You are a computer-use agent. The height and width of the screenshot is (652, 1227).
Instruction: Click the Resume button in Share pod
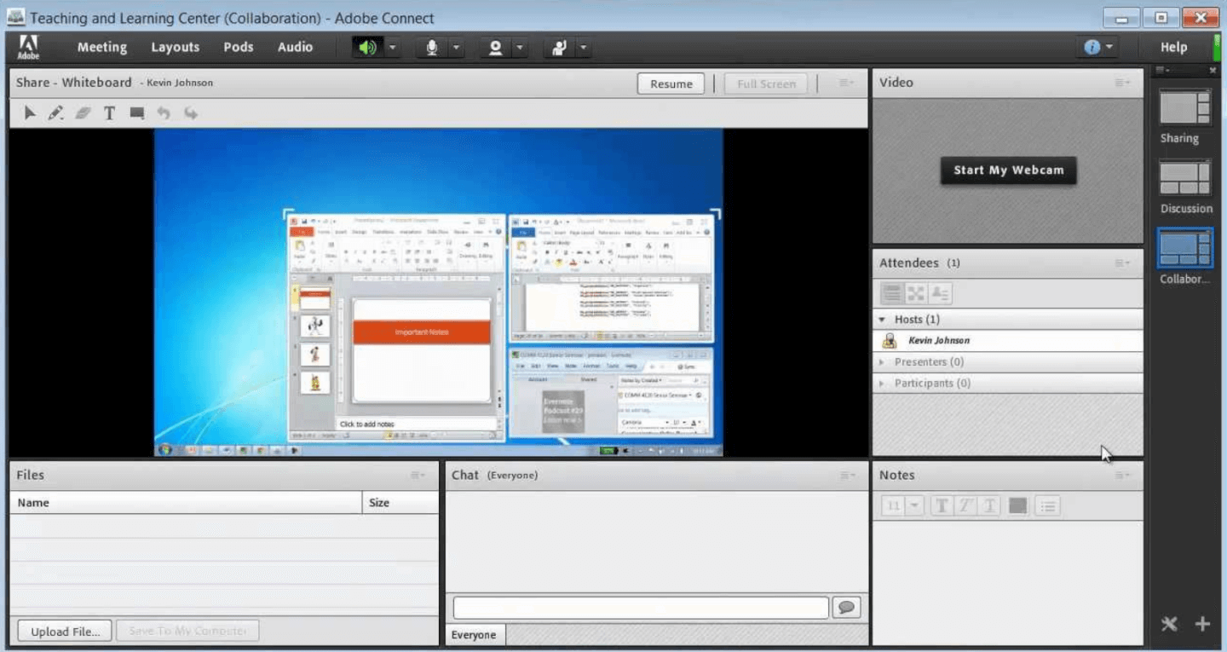tap(671, 84)
